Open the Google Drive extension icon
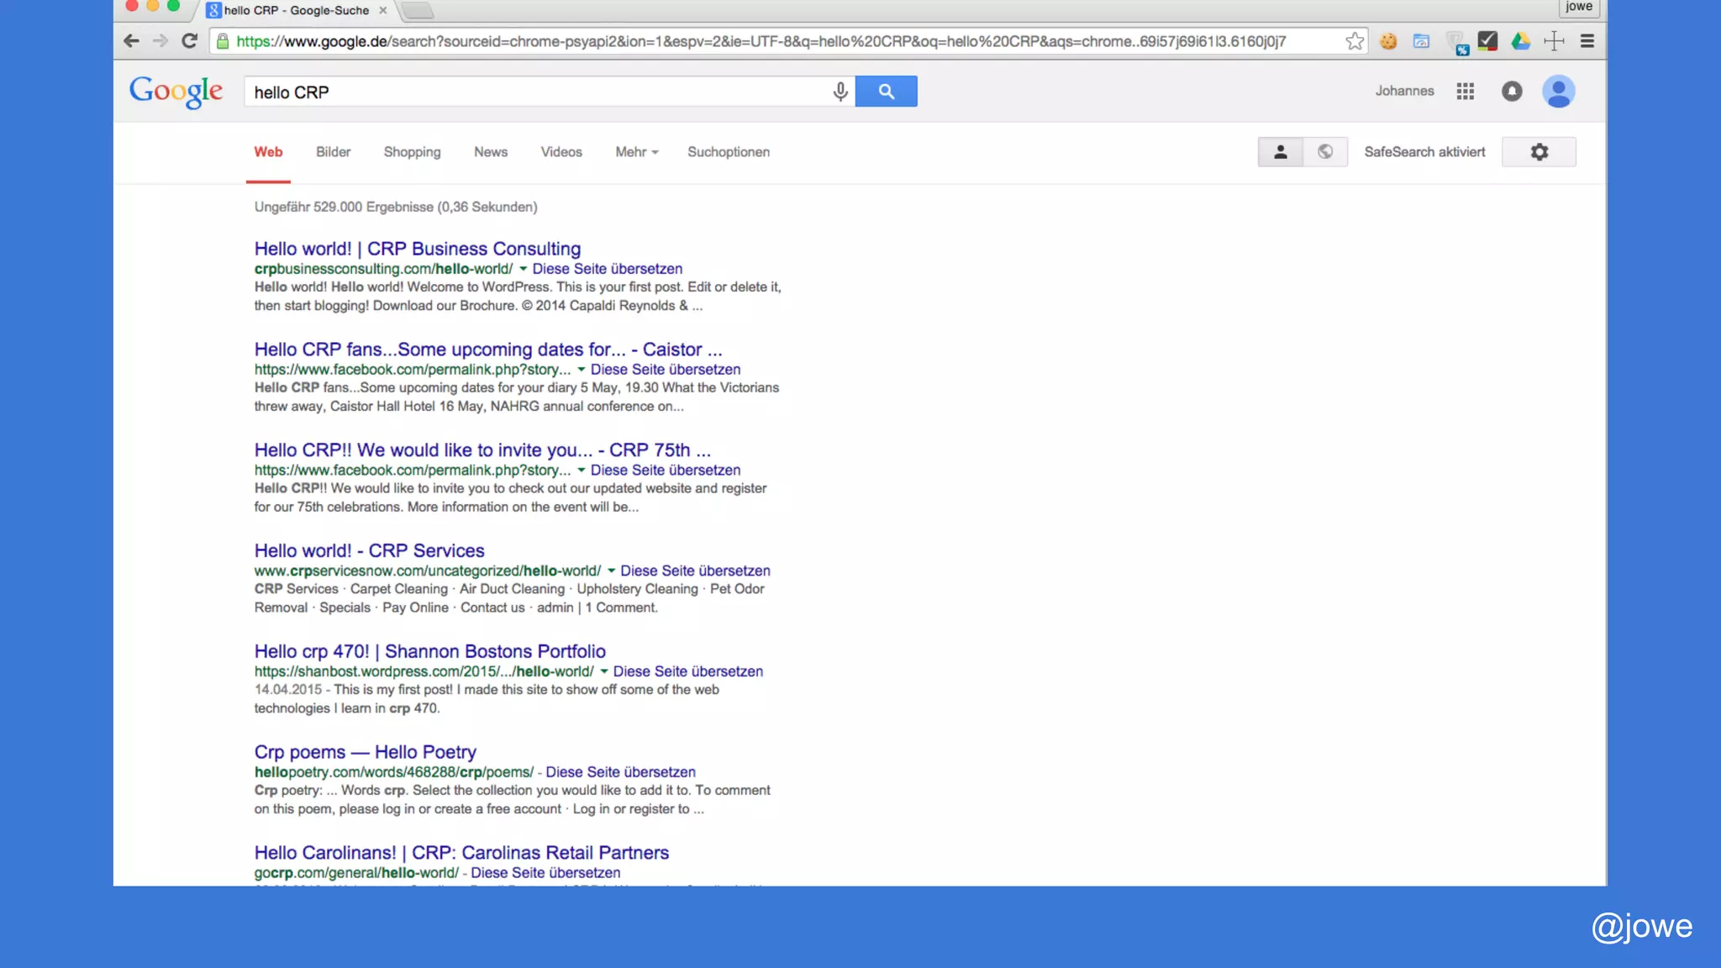The height and width of the screenshot is (968, 1721). point(1520,41)
